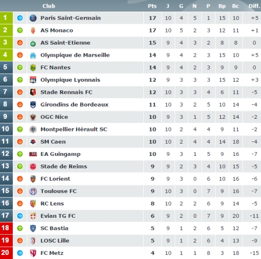Open the Girondins de Bordeaux team link

(74, 105)
